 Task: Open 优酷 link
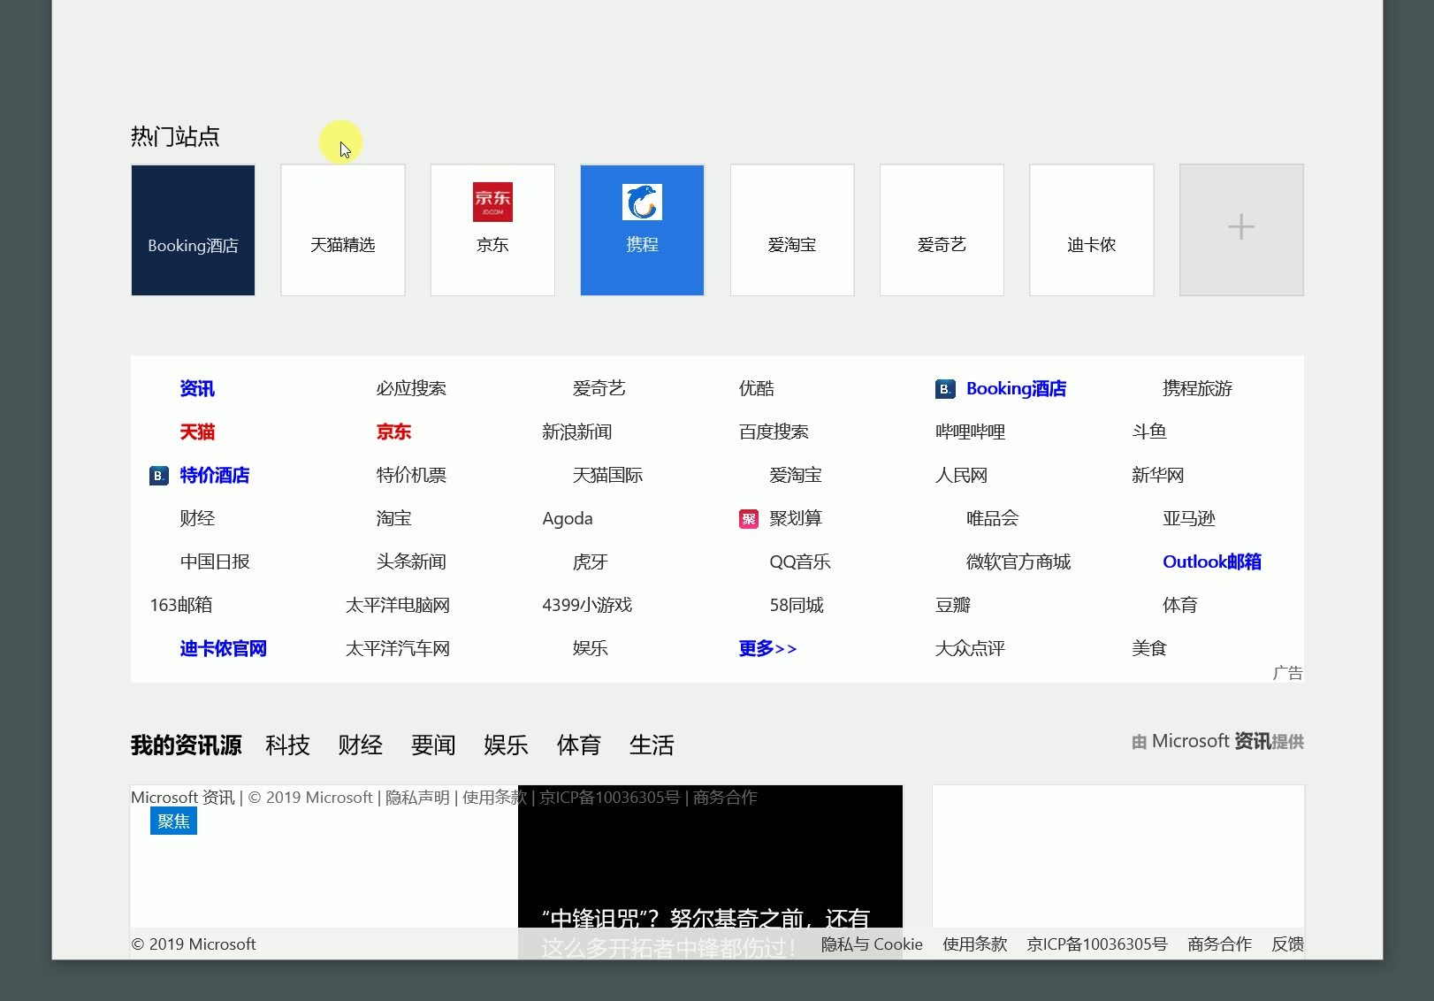click(757, 388)
